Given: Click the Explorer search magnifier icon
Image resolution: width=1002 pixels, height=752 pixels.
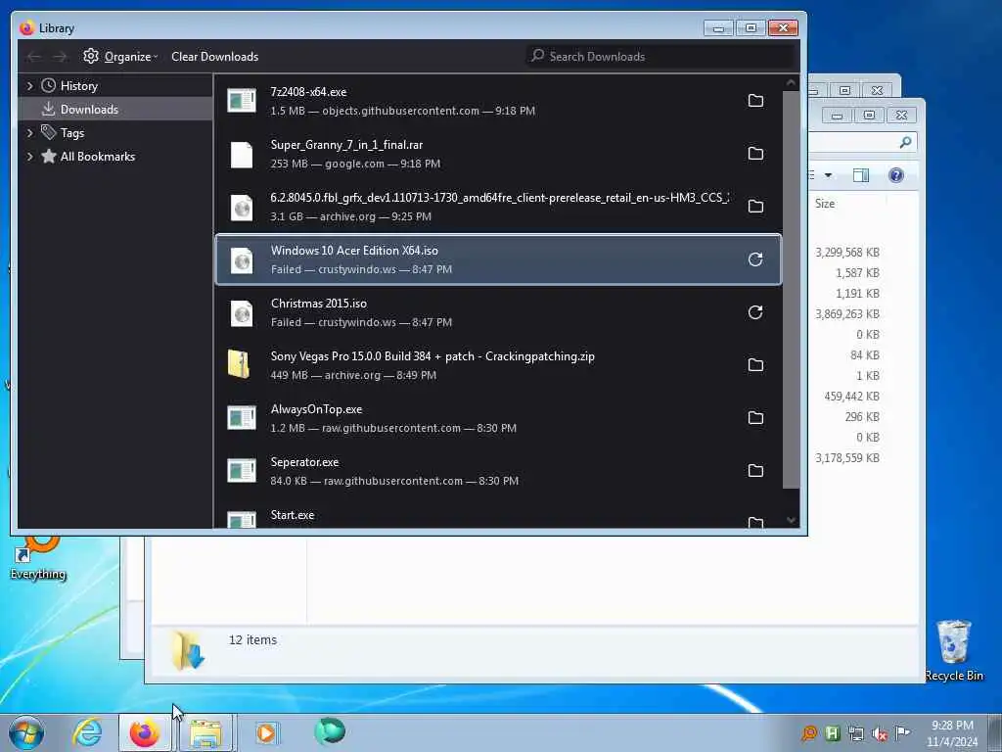Looking at the screenshot, I should [x=905, y=142].
